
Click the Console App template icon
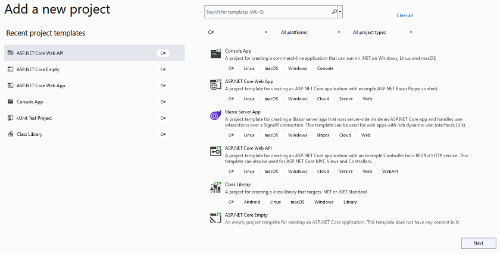coord(215,53)
